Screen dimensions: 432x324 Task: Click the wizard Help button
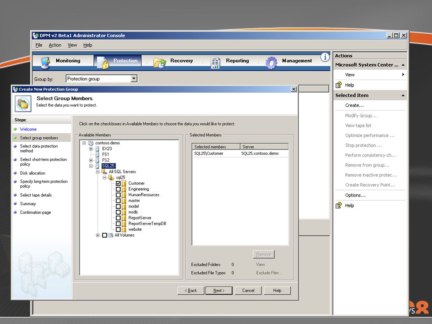coord(277,290)
